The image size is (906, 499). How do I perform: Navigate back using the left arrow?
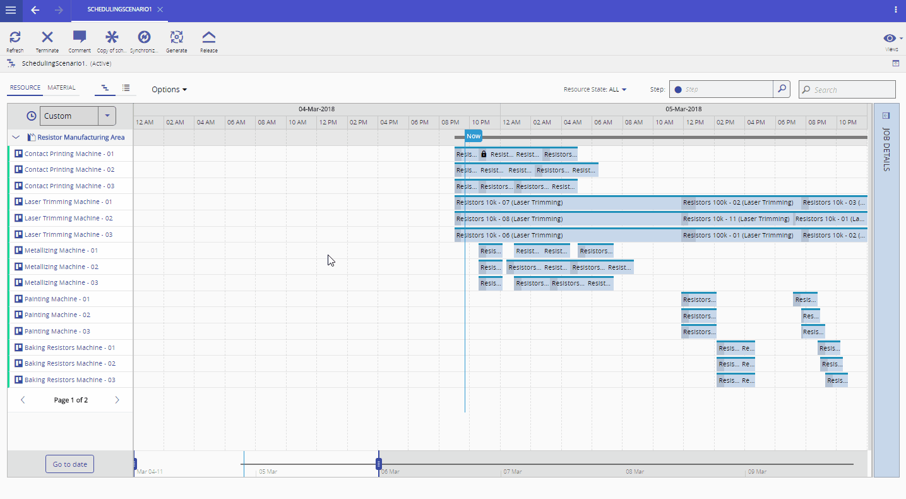pos(35,10)
